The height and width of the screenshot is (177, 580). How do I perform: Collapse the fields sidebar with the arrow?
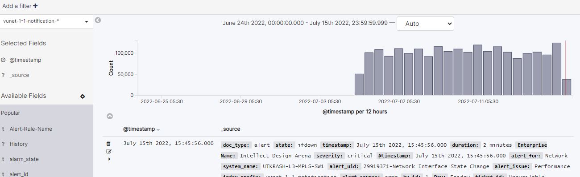point(98,20)
